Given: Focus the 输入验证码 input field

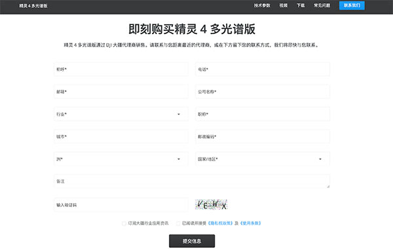Looking at the screenshot, I should click(121, 205).
